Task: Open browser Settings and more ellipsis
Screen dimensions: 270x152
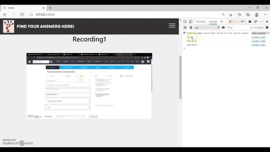Action: coord(265,15)
